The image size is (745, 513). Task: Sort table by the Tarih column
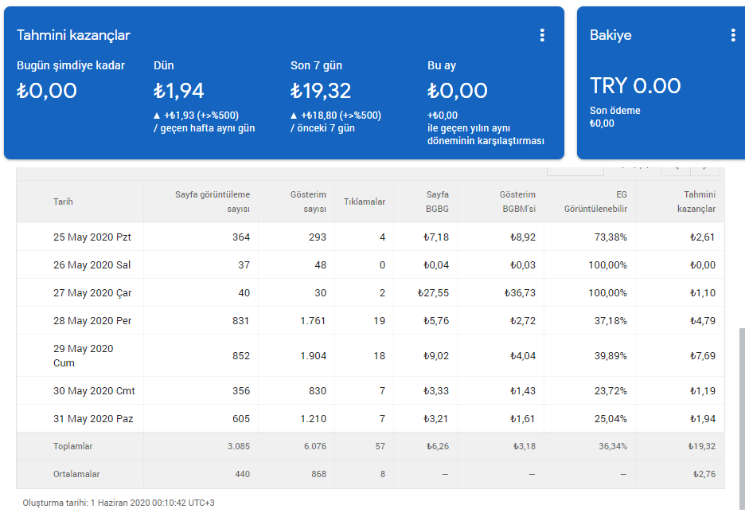pos(63,202)
